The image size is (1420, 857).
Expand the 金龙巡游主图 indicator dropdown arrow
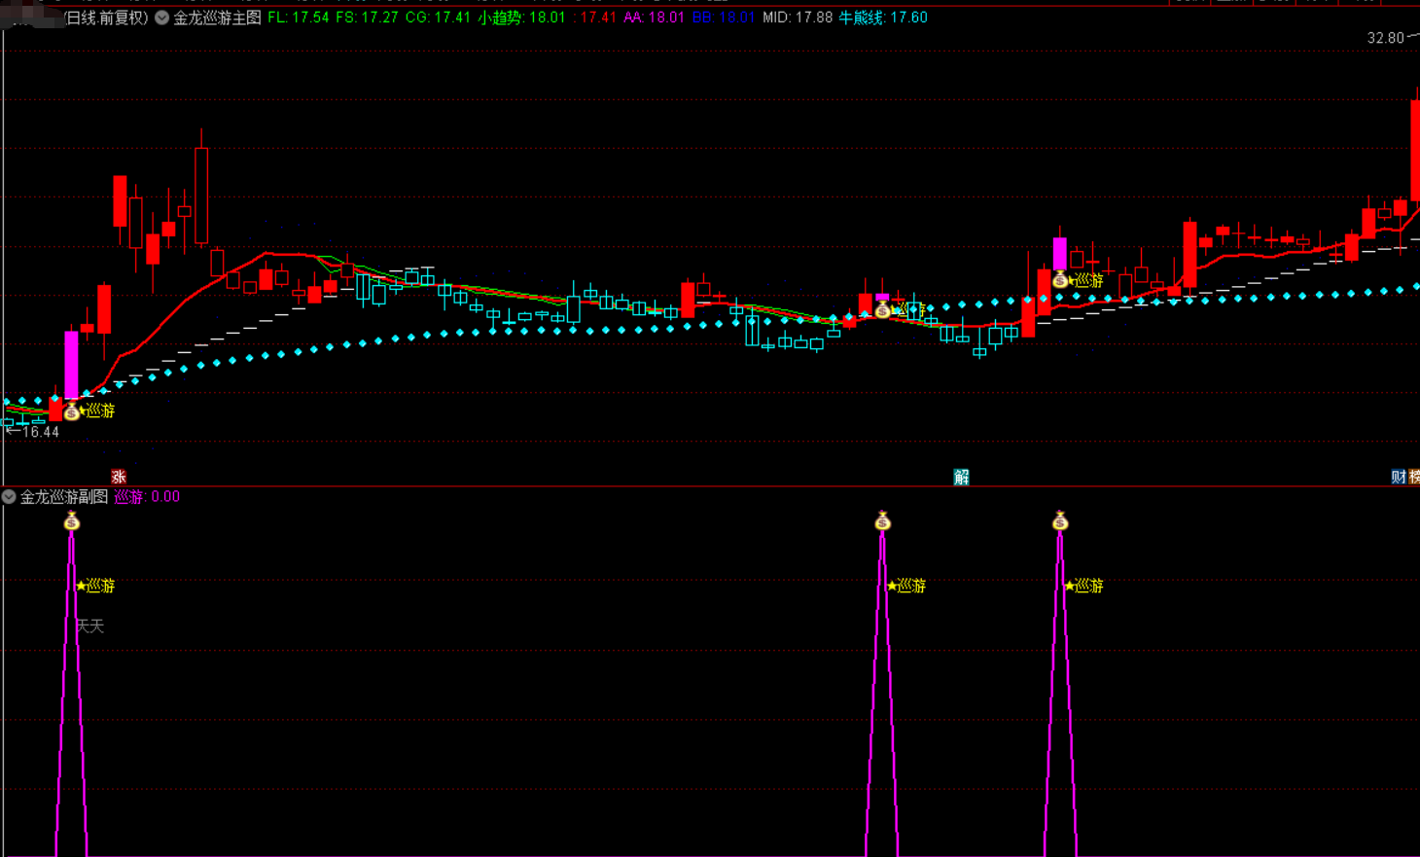161,18
